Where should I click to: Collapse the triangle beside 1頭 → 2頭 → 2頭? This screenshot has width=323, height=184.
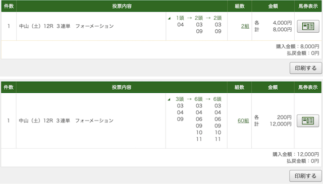coord(170,18)
